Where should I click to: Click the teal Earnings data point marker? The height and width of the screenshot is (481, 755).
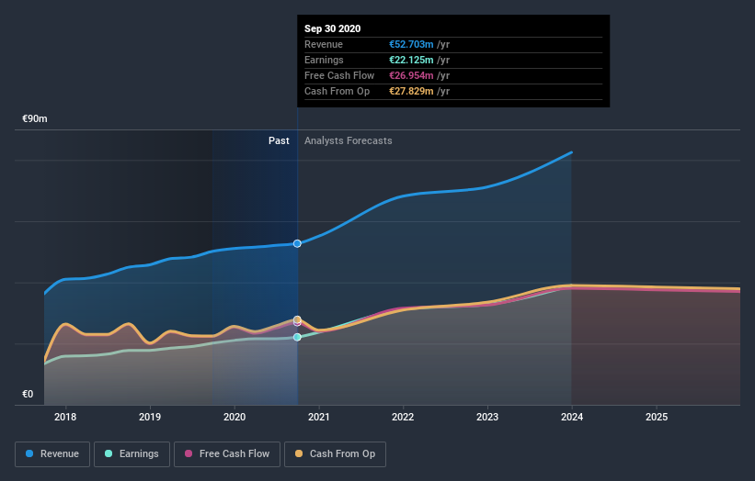coord(297,337)
